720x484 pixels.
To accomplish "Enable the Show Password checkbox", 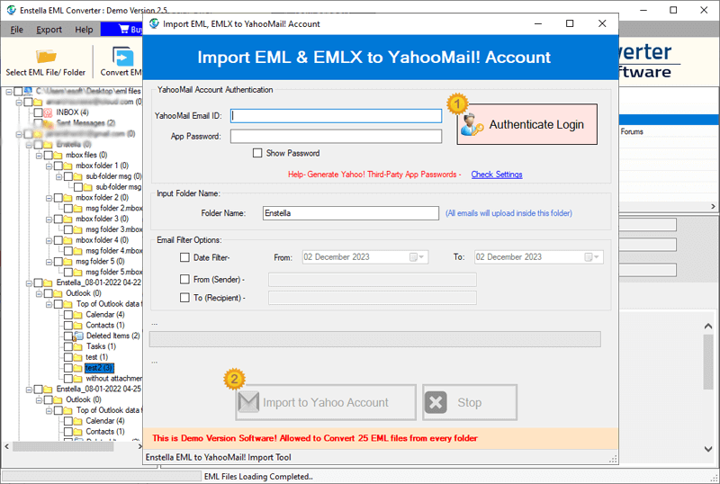I will pos(257,153).
